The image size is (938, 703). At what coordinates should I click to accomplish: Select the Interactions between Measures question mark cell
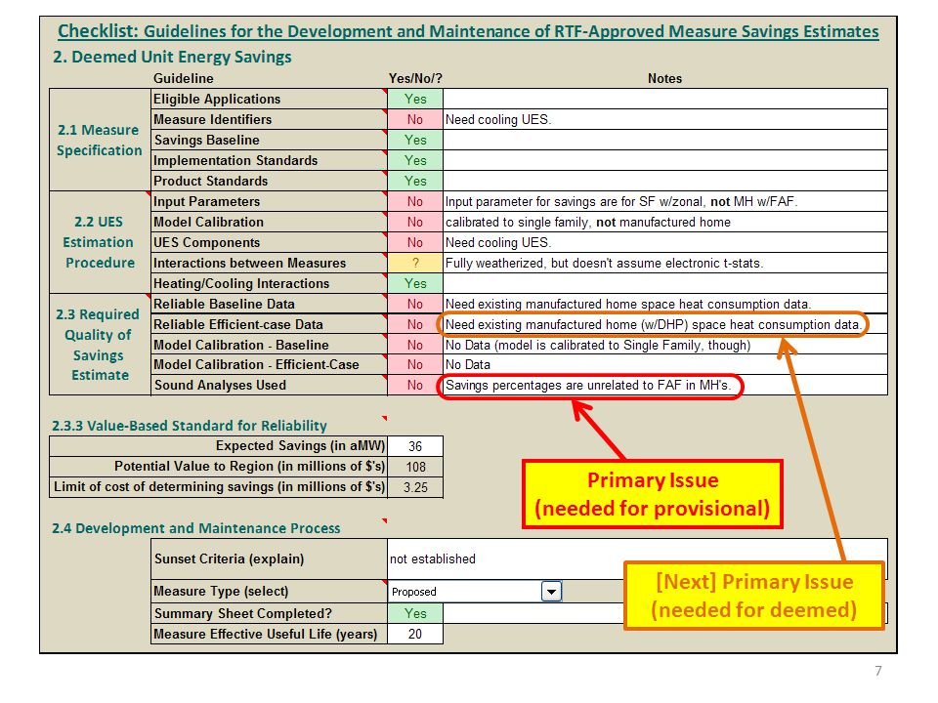point(415,263)
